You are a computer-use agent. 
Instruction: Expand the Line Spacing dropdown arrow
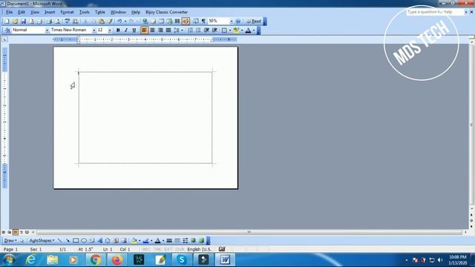[x=182, y=30]
